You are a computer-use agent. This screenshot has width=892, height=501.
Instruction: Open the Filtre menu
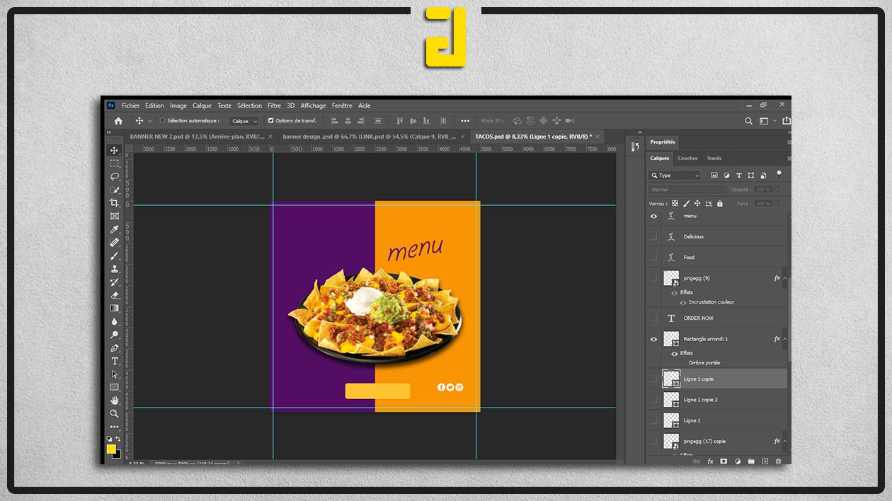click(x=274, y=105)
